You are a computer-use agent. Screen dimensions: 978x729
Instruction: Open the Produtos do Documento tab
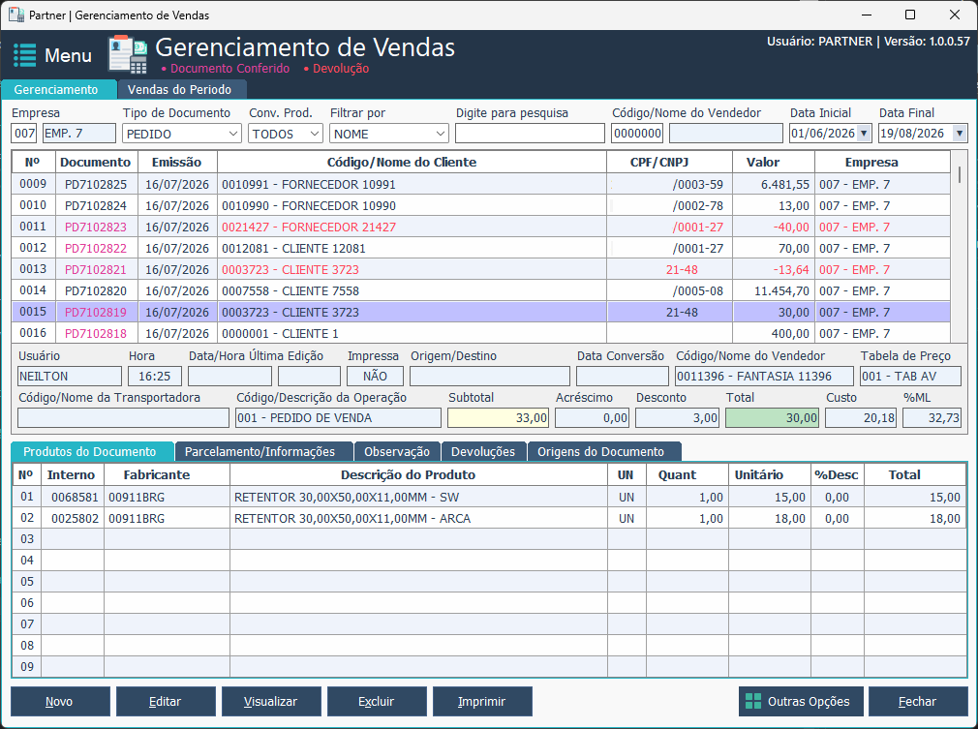90,451
